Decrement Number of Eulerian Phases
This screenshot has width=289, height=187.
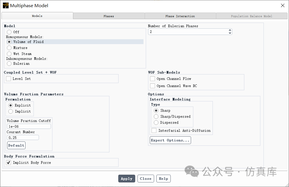(230, 33)
